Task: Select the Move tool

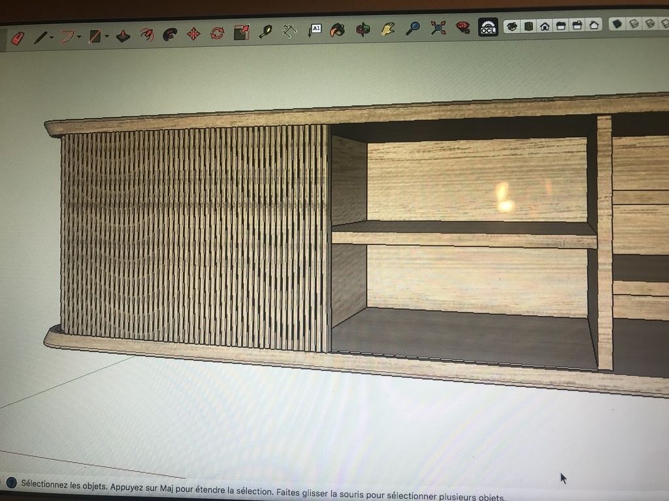Action: (193, 34)
